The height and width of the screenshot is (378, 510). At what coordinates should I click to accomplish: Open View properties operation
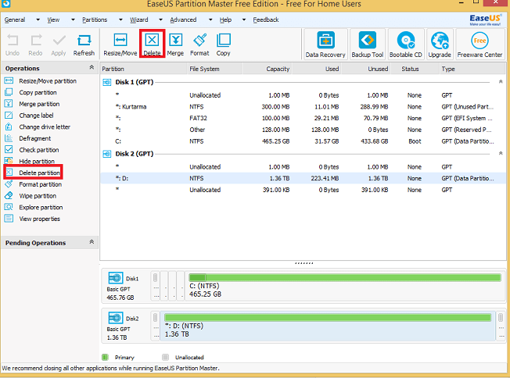pyautogui.click(x=33, y=219)
